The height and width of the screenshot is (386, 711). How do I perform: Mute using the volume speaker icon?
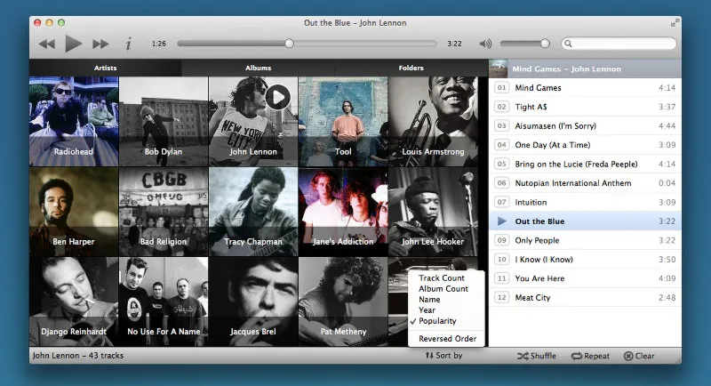[x=485, y=44]
